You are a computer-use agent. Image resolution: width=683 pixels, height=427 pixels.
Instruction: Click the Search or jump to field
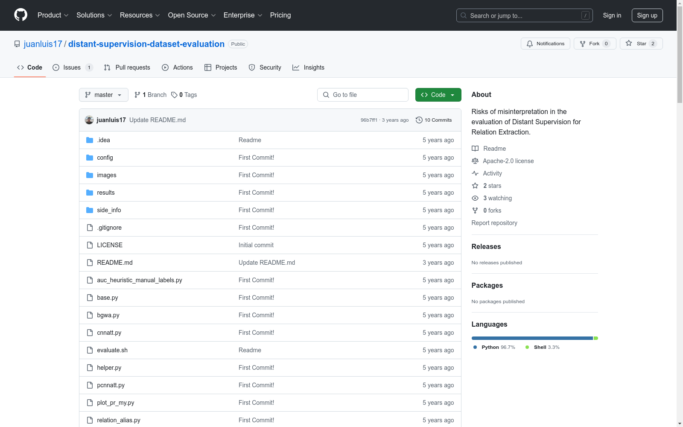pos(525,15)
